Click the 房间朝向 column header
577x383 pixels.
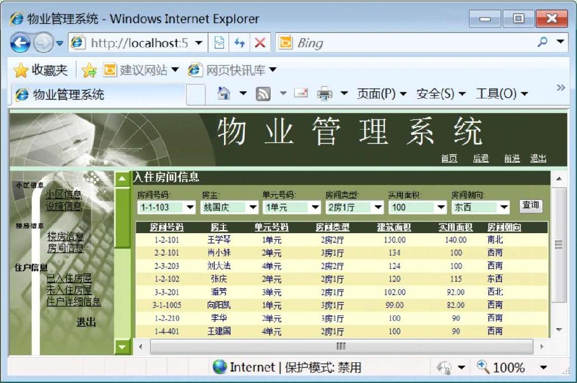point(505,228)
